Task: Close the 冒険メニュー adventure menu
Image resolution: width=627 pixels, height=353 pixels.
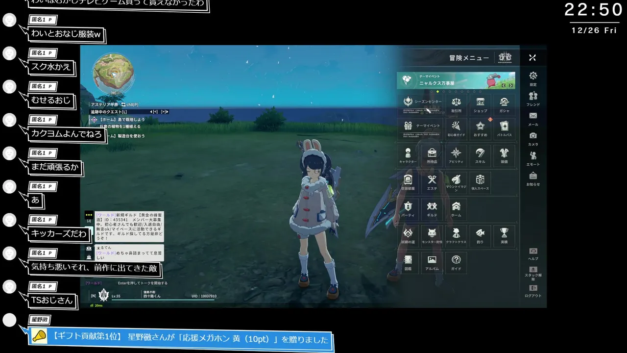Action: tap(532, 58)
